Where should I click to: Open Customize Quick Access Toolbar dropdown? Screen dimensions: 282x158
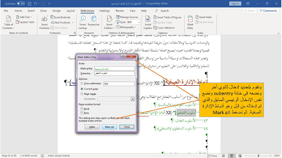pos(49,4)
